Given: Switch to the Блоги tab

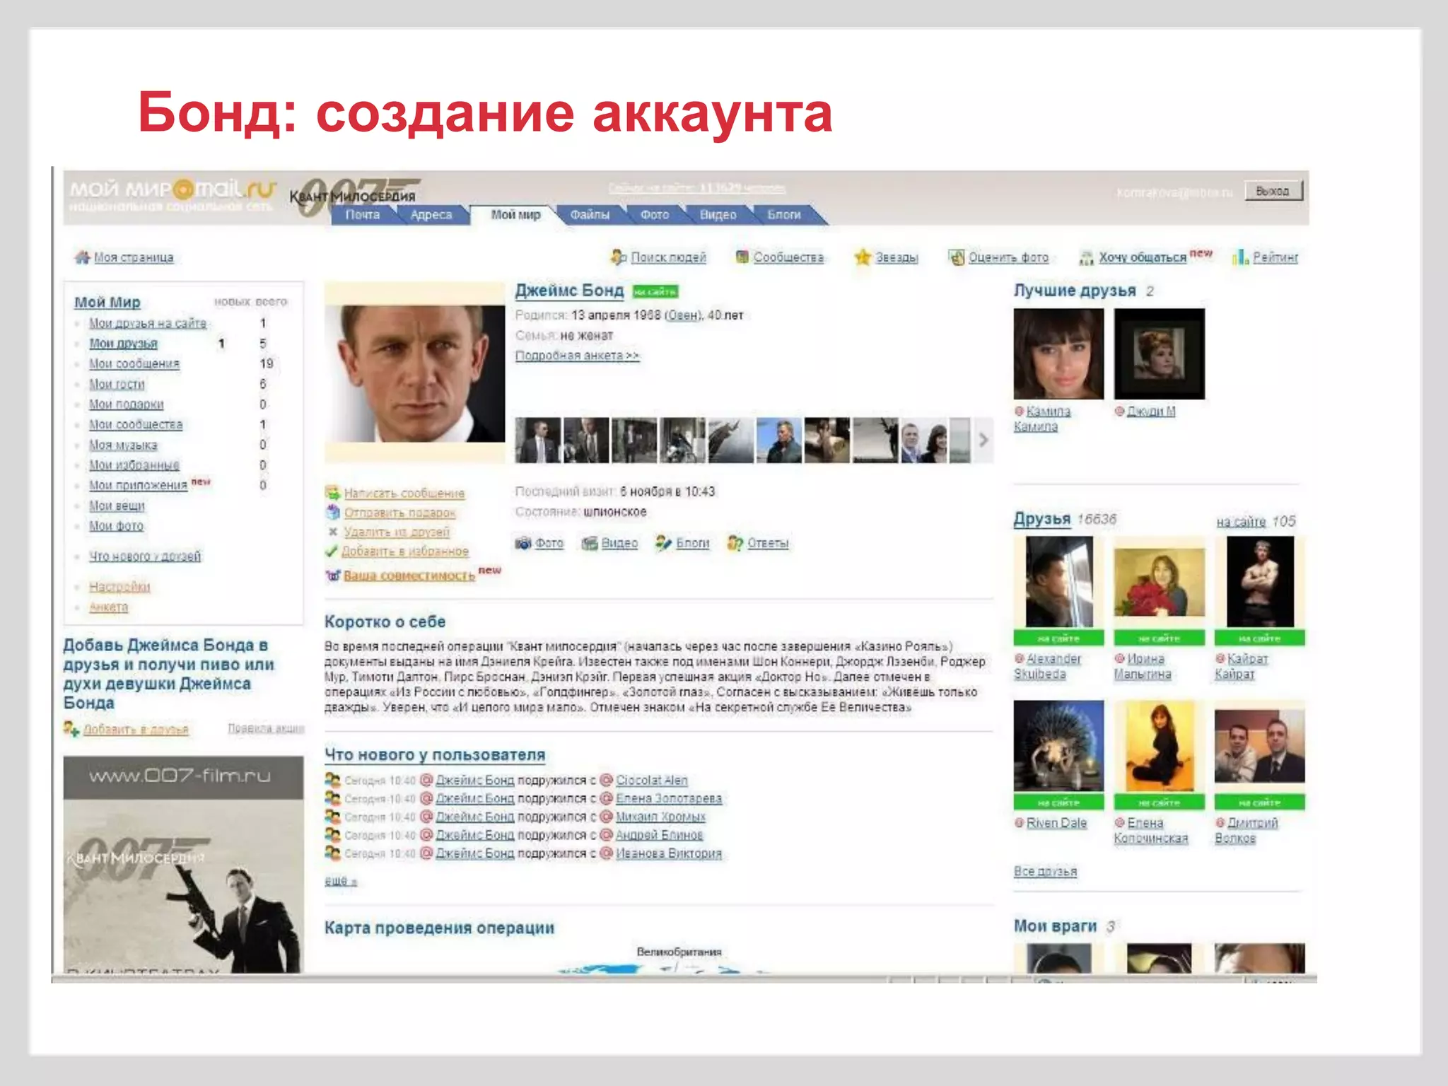Looking at the screenshot, I should pyautogui.click(x=784, y=214).
